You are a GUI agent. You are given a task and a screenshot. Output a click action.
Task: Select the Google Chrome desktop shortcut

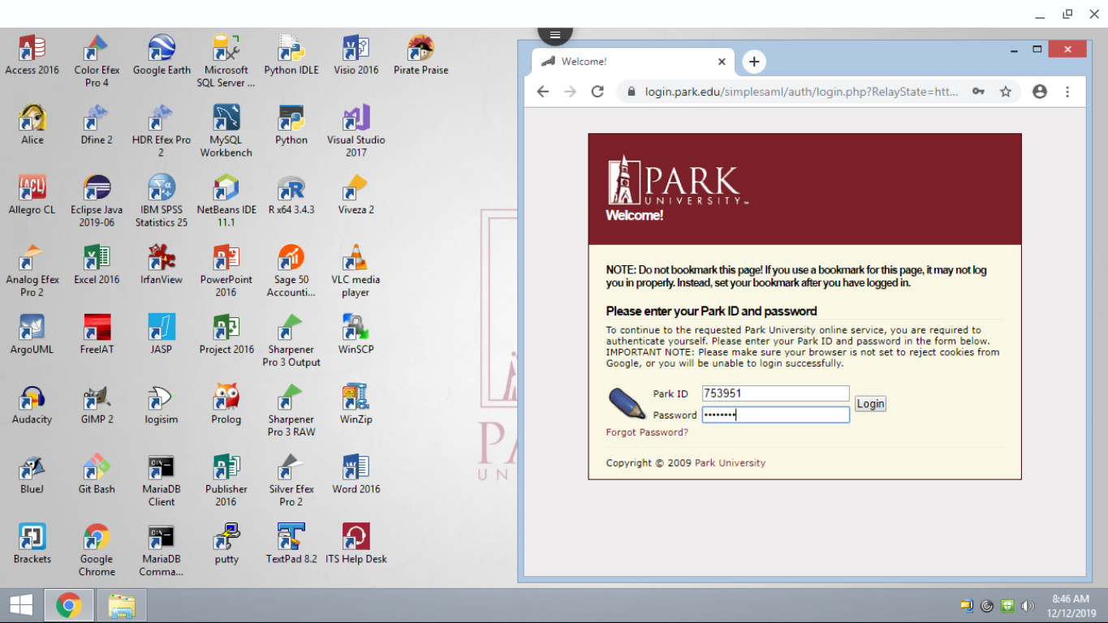[97, 549]
